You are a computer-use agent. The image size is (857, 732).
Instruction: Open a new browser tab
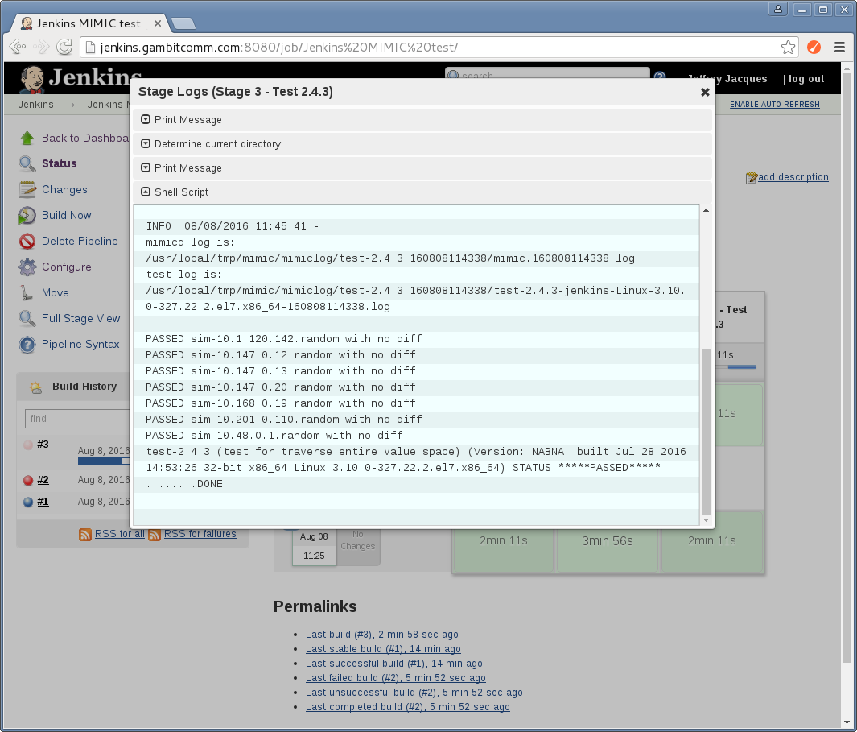tap(183, 23)
